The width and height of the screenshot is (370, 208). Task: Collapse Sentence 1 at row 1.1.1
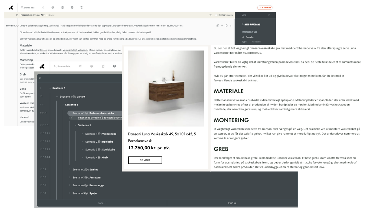(x=63, y=105)
